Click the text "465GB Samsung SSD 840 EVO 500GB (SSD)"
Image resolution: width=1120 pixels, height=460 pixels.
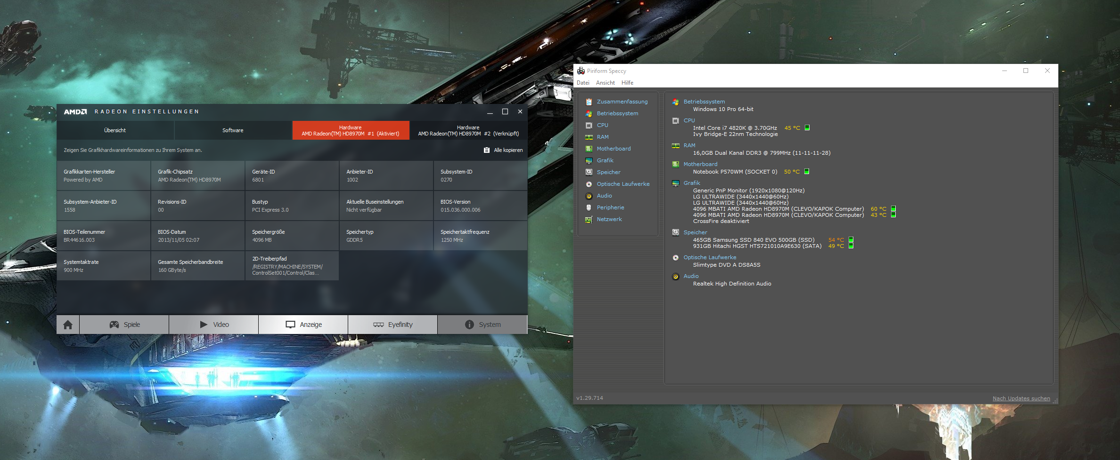click(754, 240)
